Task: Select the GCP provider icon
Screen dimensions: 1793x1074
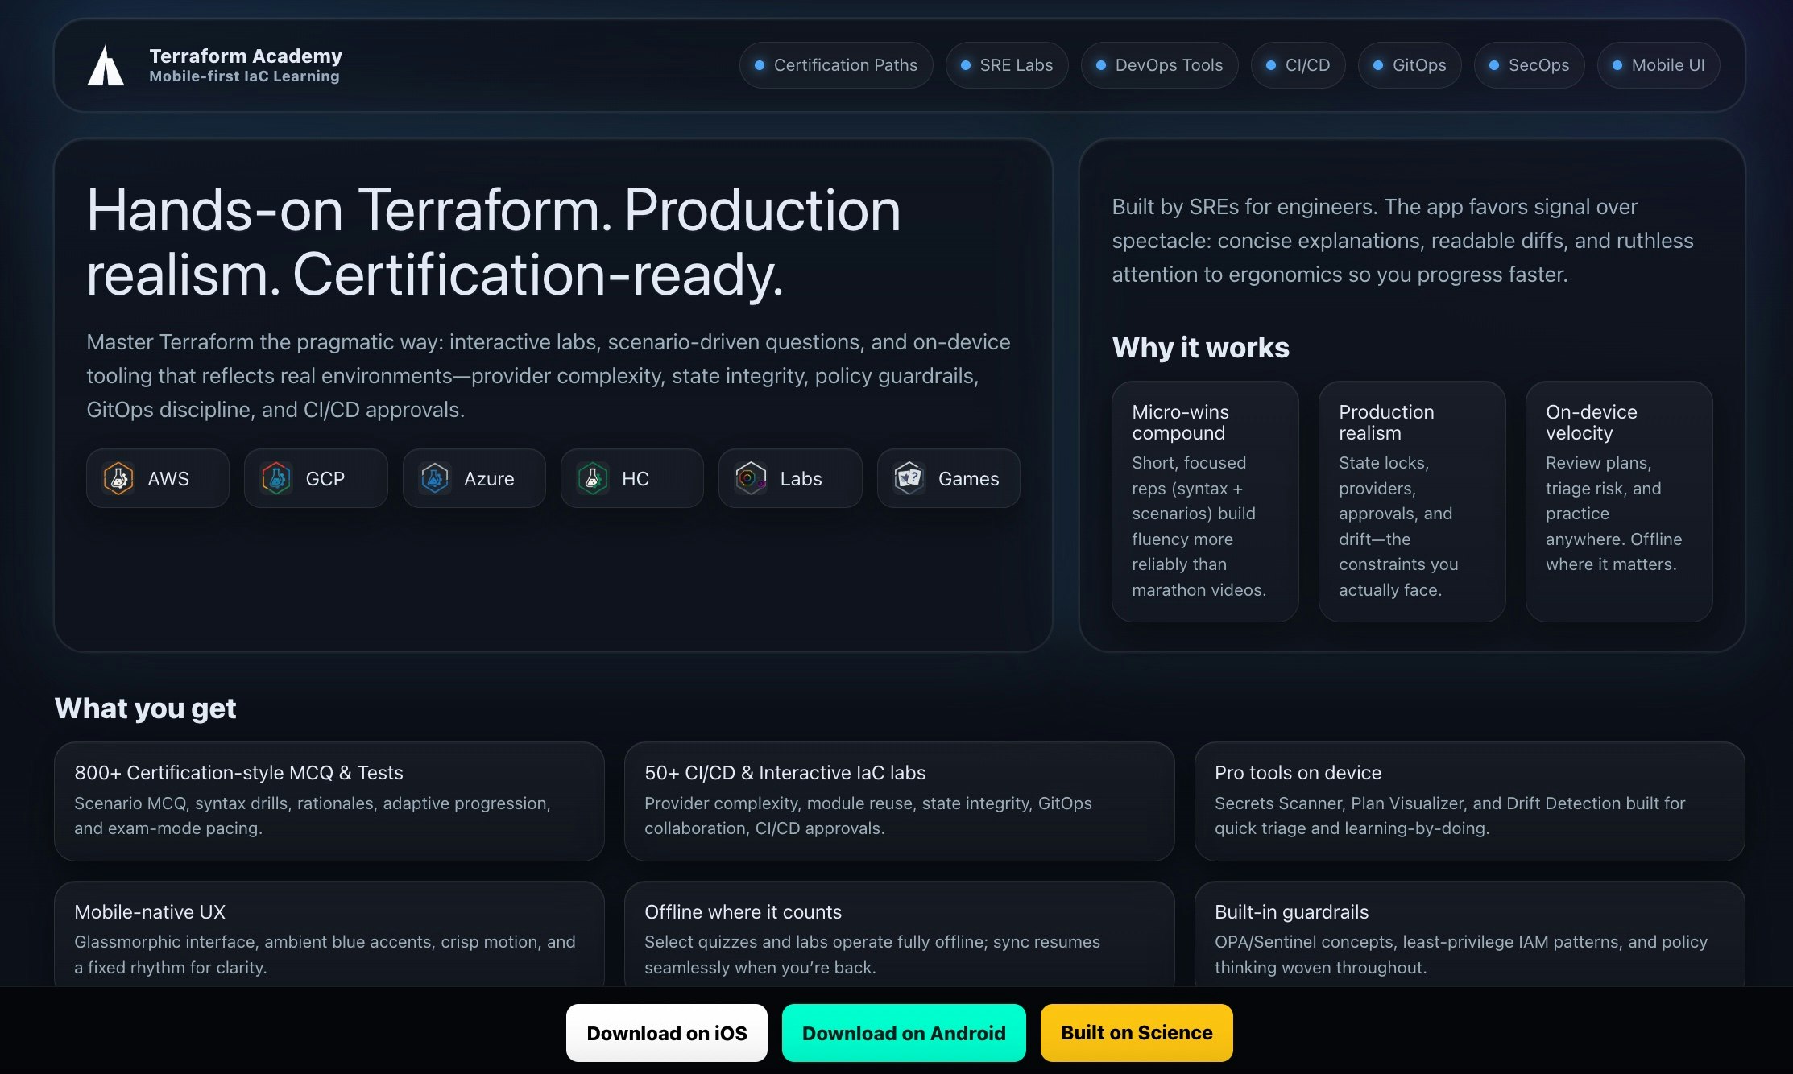Action: pyautogui.click(x=277, y=478)
